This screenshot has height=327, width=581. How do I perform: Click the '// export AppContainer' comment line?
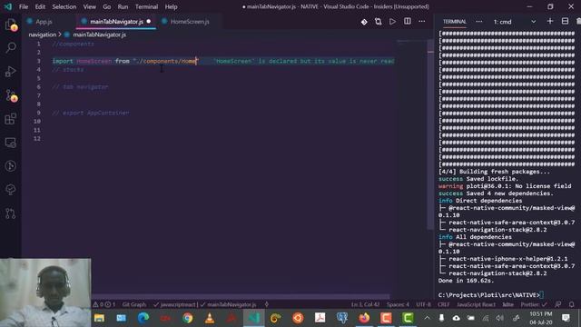91,113
